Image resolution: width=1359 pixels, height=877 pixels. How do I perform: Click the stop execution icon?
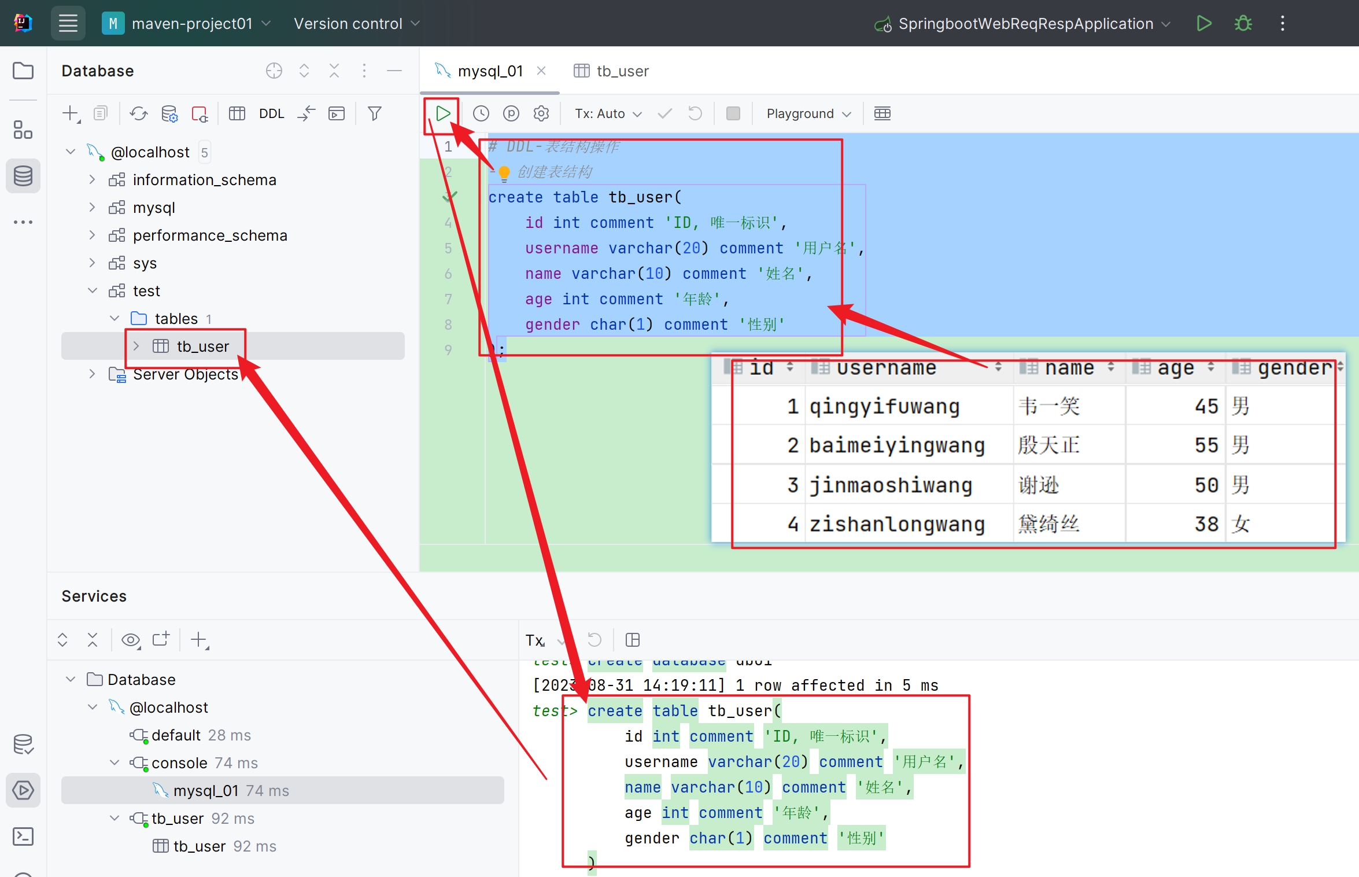tap(734, 113)
